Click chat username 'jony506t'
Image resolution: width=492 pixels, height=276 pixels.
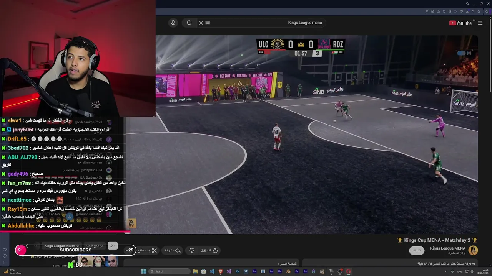(23, 130)
